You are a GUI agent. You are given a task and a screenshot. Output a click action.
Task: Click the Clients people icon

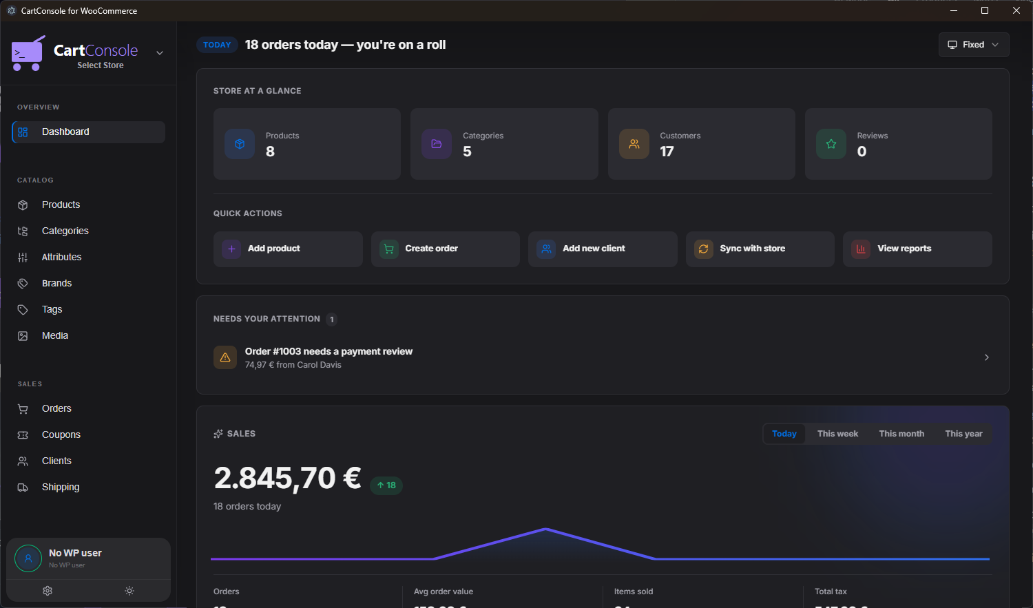coord(23,461)
